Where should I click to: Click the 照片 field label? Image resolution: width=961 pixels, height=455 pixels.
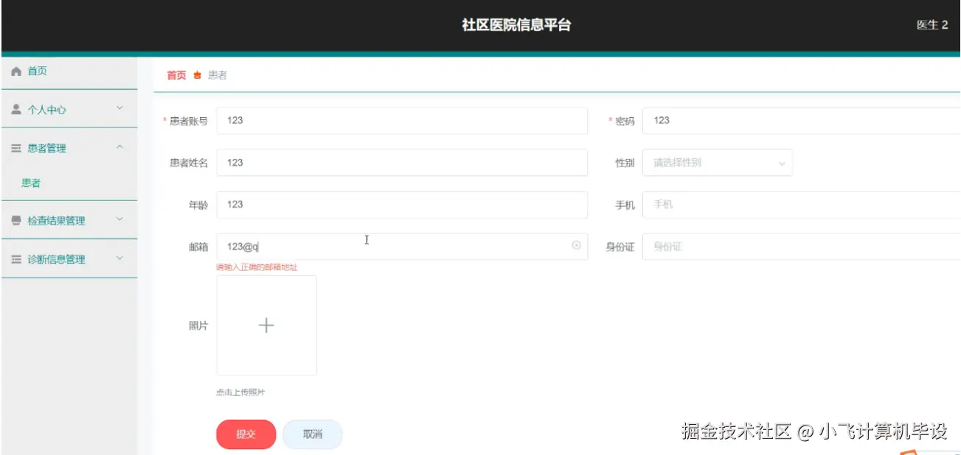pos(198,326)
